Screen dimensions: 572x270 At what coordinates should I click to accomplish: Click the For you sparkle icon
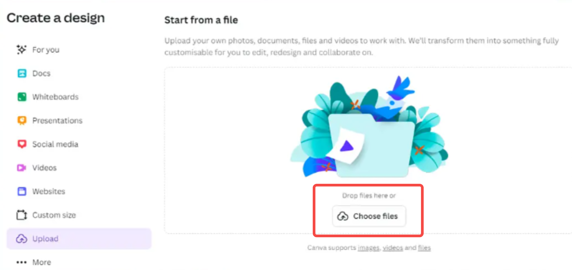[21, 49]
